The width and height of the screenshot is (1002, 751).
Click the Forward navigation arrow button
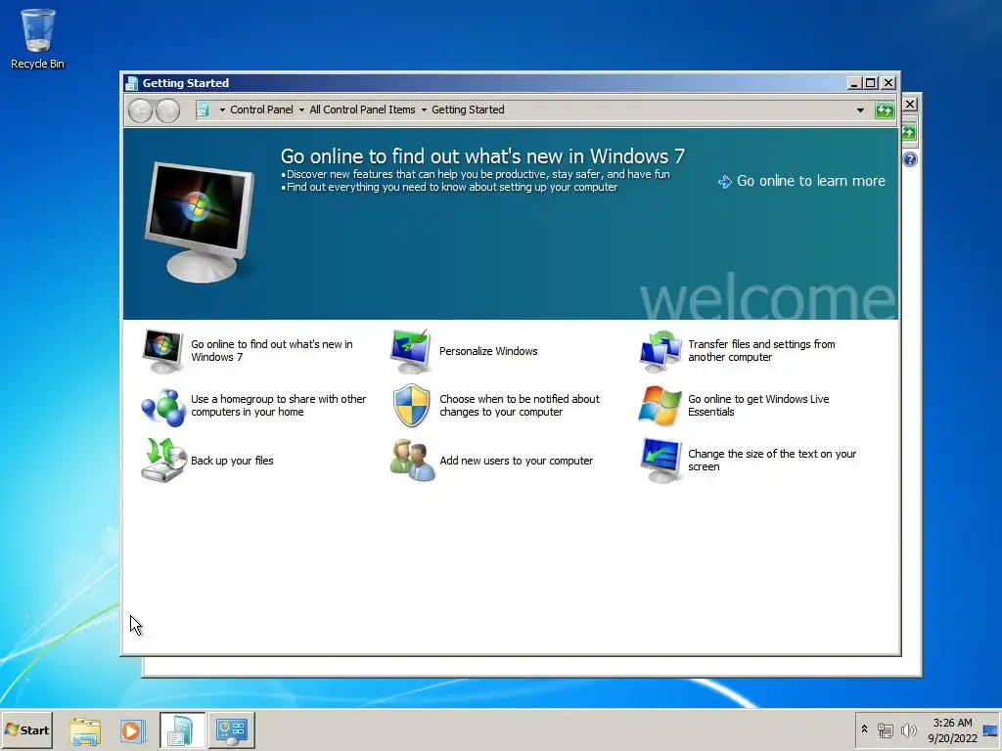167,110
